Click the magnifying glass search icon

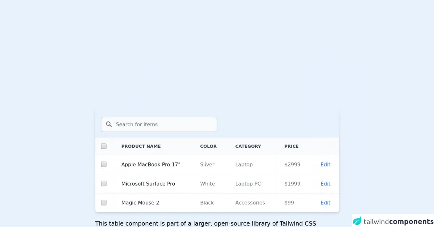(109, 124)
